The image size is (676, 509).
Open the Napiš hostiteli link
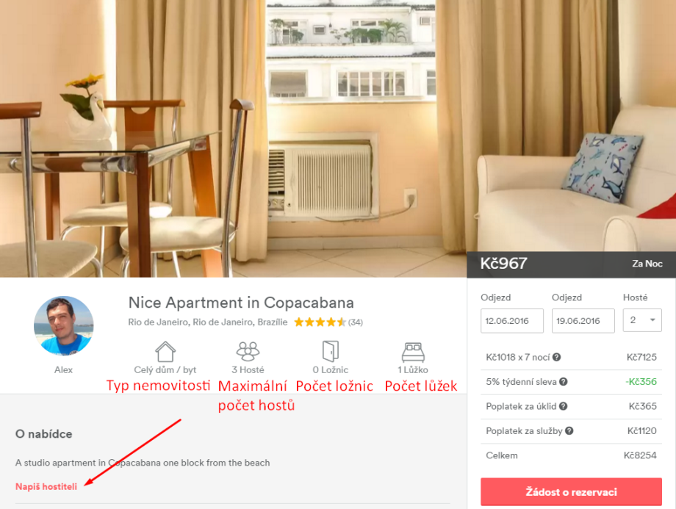[46, 486]
